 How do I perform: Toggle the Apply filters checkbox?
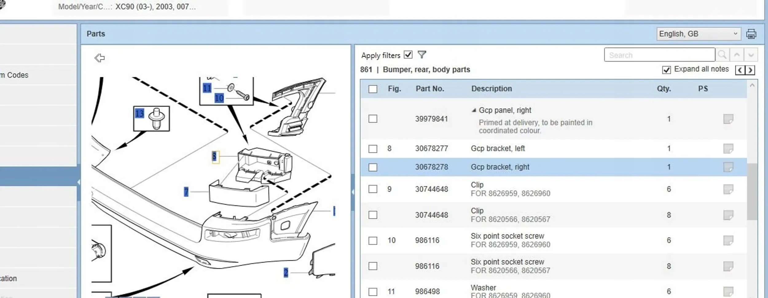tap(408, 55)
